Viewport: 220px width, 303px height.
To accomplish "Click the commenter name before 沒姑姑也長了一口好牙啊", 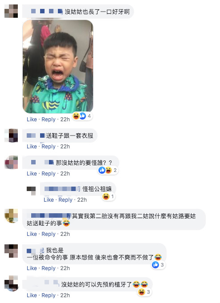I will [46, 12].
